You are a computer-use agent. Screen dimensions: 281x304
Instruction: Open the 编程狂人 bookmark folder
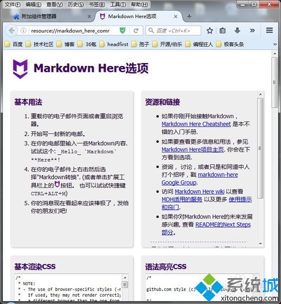tap(199, 44)
